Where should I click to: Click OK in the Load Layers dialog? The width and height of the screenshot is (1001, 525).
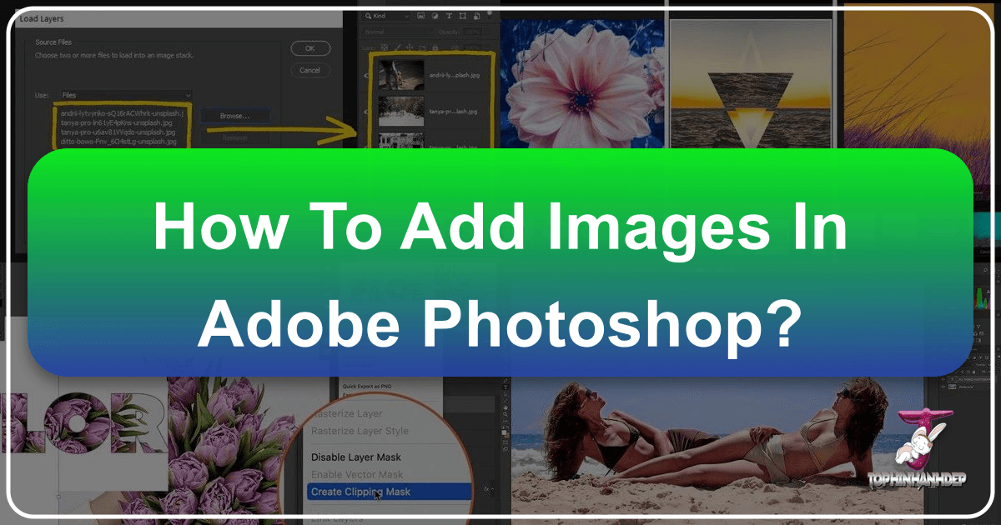[310, 48]
